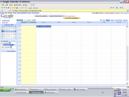Image resolution: width=129 pixels, height=97 pixels.
Task: Collapse the Calendars panel triangle
Action: pyautogui.click(x=2, y=41)
